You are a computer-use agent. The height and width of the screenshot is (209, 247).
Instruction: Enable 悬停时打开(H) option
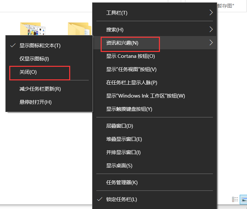click(x=35, y=102)
